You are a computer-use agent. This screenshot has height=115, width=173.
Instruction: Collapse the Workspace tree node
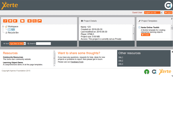pyautogui.click(x=3, y=26)
